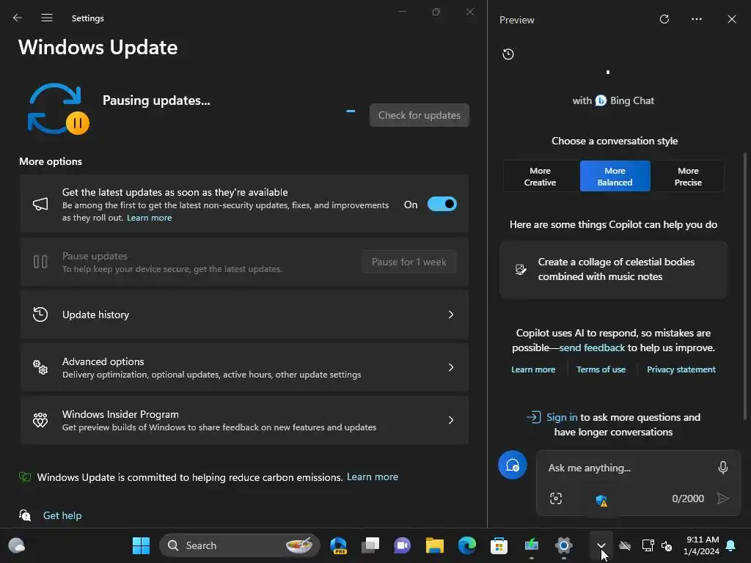
Task: Open Copilot Learn more link
Action: click(x=533, y=369)
